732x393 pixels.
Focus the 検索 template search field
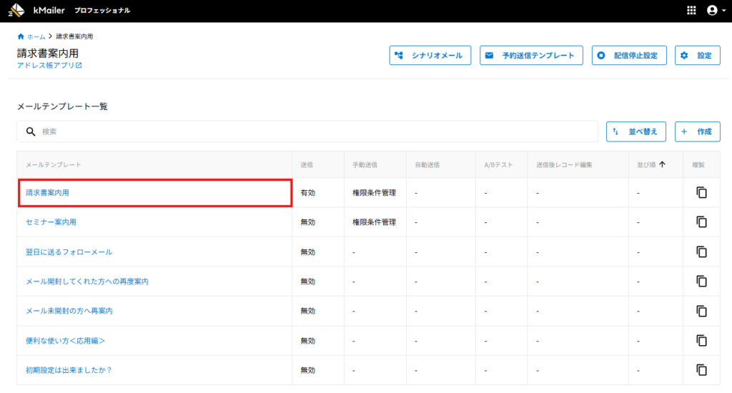point(315,131)
